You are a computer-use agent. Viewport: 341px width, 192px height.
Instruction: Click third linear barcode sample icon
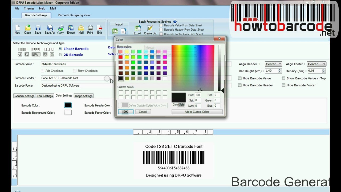click(49, 50)
